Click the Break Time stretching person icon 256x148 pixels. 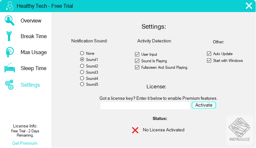tap(9, 36)
